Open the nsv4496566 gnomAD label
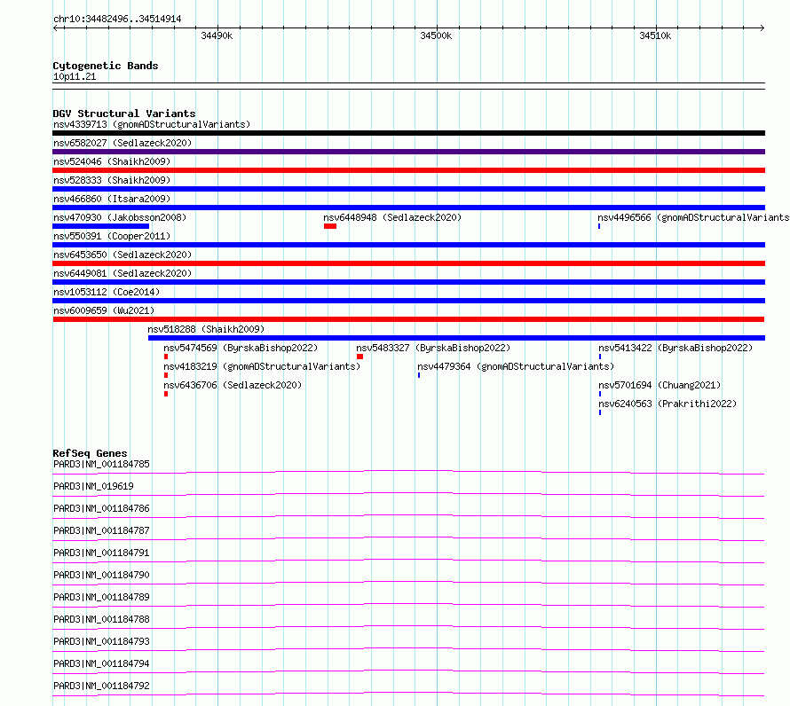 pyautogui.click(x=693, y=217)
